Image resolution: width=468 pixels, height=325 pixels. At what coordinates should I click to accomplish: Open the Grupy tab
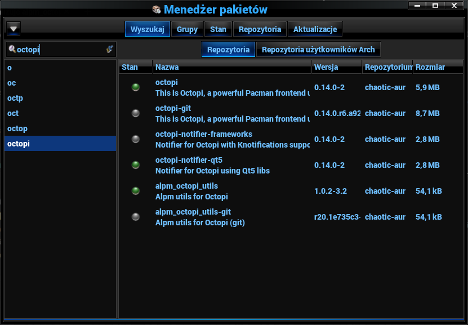click(187, 29)
